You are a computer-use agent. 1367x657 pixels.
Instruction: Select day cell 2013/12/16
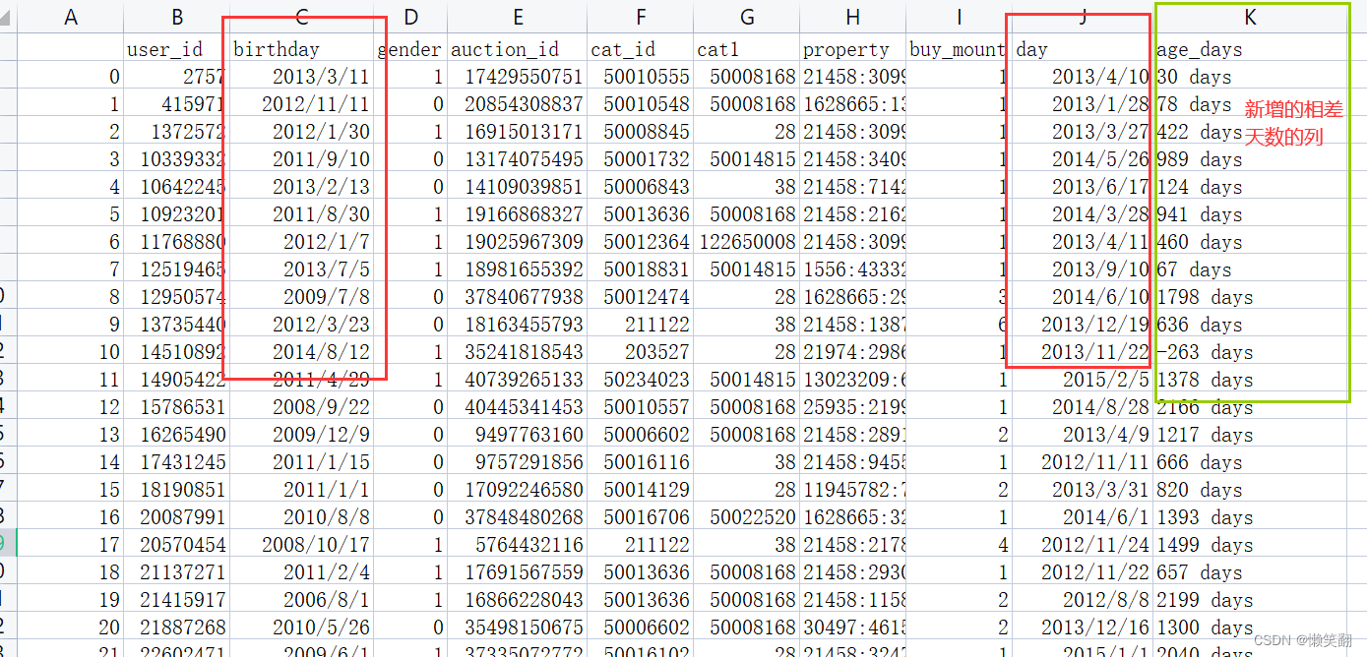(x=1083, y=627)
